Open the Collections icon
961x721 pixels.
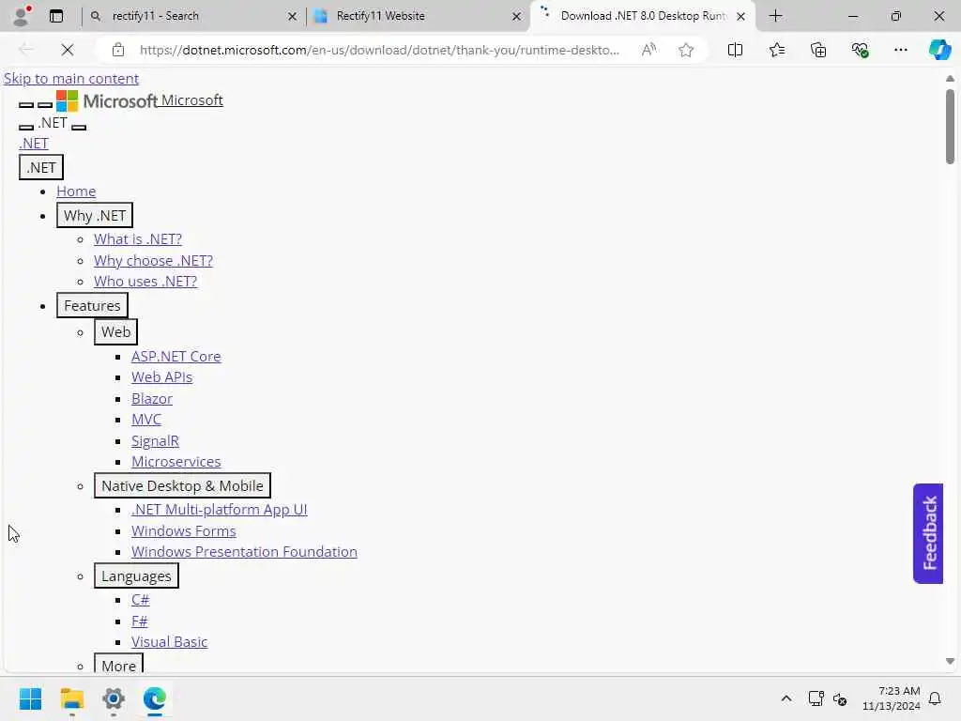coord(818,50)
